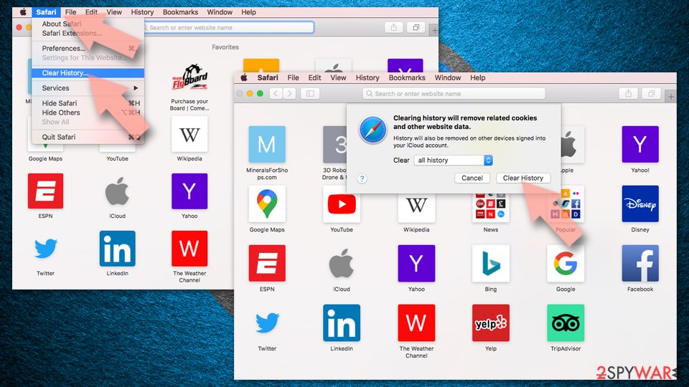This screenshot has height=387, width=689.
Task: Open Disney favorite tile
Action: [640, 204]
